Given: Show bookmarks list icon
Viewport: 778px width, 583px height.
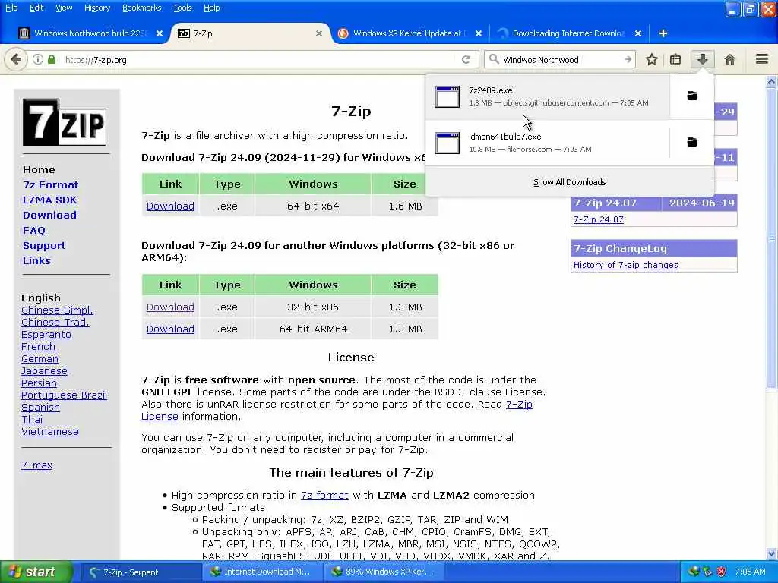Looking at the screenshot, I should [675, 59].
